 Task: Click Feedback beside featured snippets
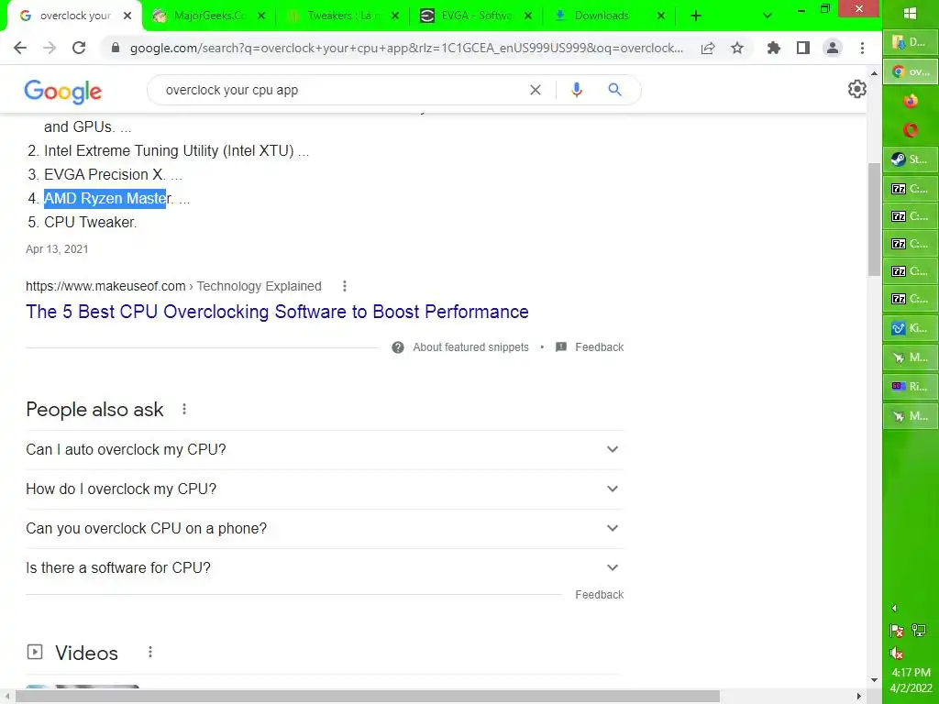click(x=599, y=347)
